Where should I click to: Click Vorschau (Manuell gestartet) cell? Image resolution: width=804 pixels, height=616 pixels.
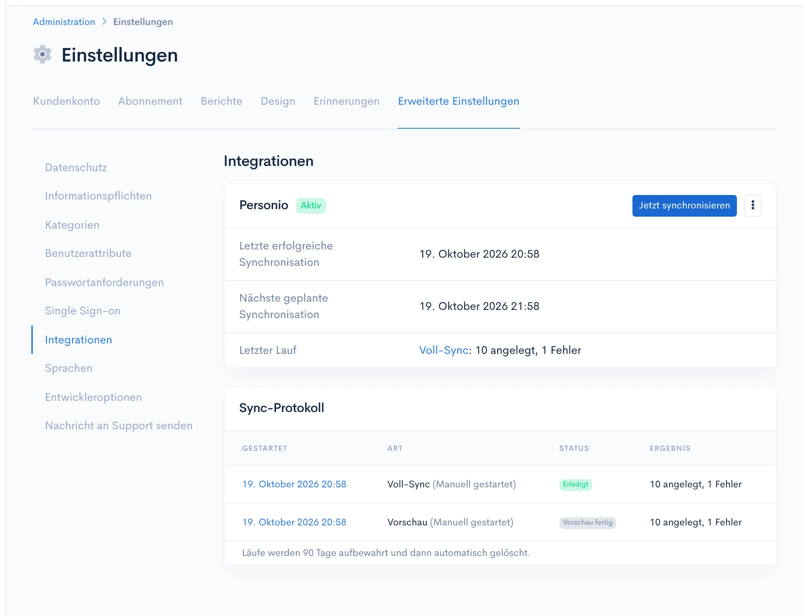click(450, 522)
